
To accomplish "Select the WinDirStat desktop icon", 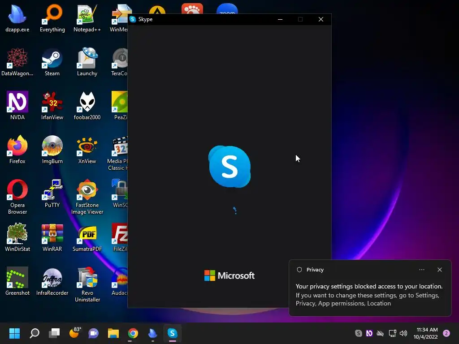I will coord(17,237).
